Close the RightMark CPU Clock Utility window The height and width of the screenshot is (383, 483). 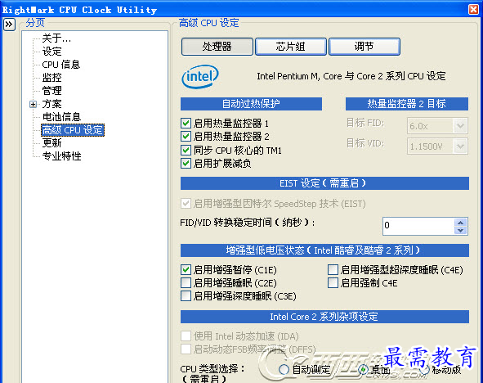[473, 9]
